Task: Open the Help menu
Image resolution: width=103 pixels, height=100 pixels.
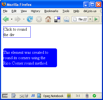Action: pos(76,11)
